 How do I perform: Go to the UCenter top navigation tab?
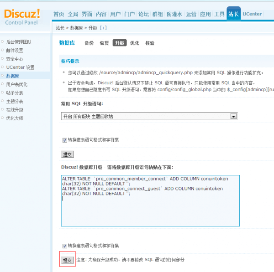pos(252,14)
